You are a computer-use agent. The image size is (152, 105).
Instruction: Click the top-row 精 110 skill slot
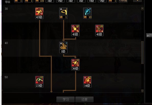pos(39,1)
